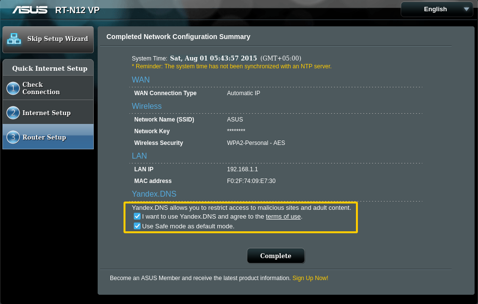Click the MAC address value
The height and width of the screenshot is (304, 478).
coord(251,181)
